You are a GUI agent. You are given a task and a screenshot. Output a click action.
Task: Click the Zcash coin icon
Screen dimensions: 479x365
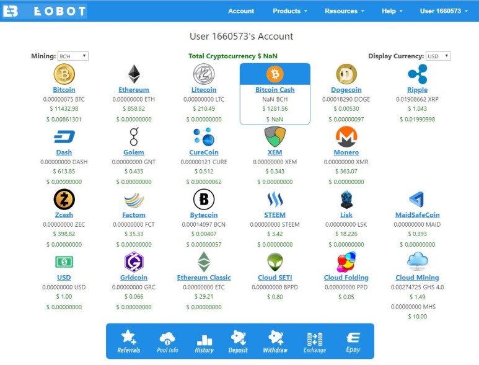coord(64,199)
